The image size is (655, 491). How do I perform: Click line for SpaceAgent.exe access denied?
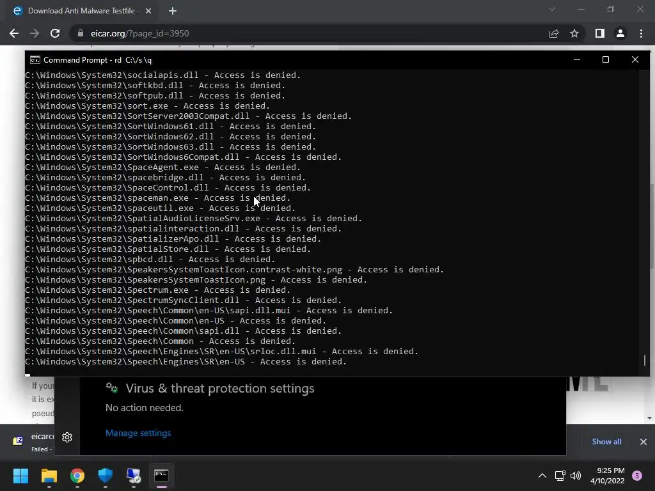[x=163, y=168]
